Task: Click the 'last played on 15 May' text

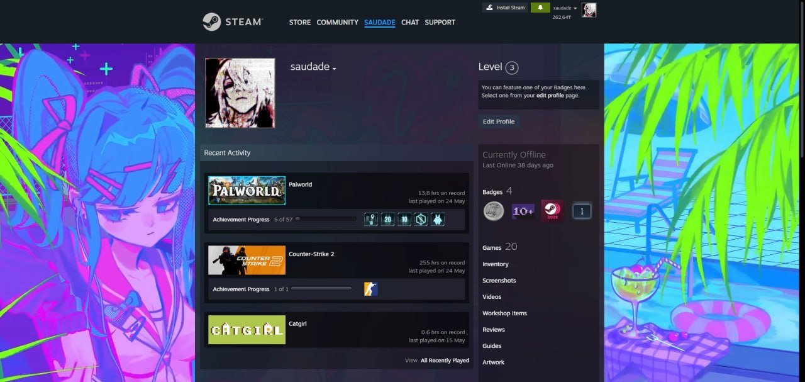Action: (x=436, y=340)
